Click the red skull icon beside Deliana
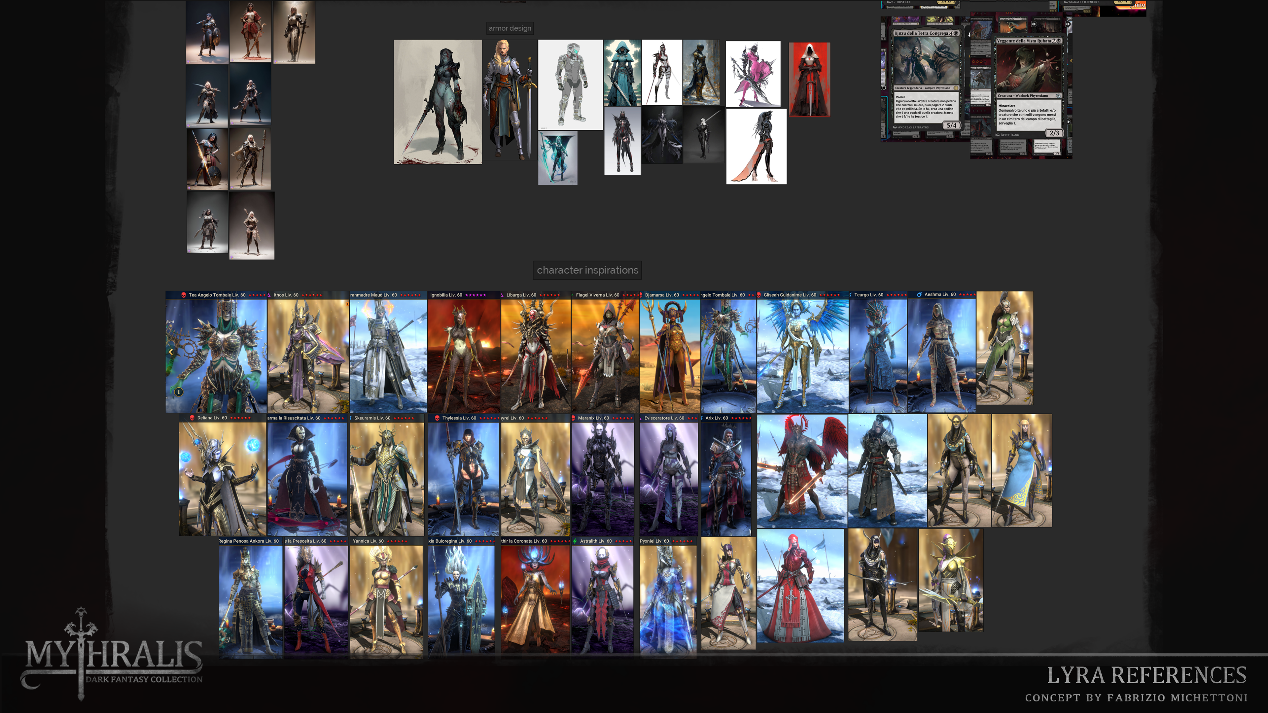Screen dimensions: 1268x713 [x=192, y=418]
